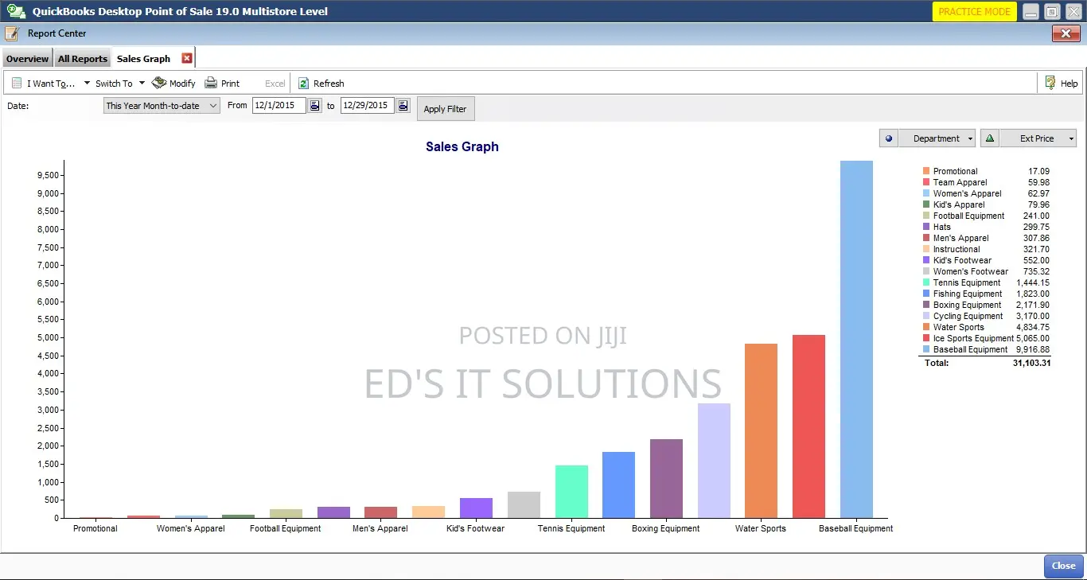The width and height of the screenshot is (1087, 580).
Task: Click the Kid's Footwear violet bar
Action: 476,508
